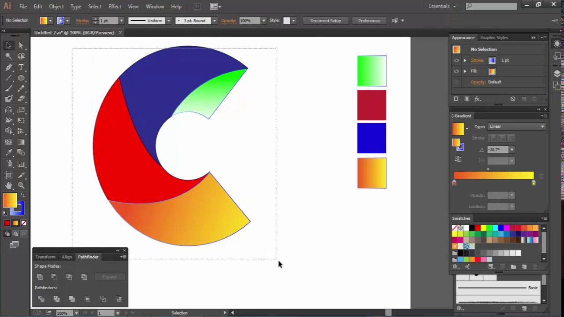Screen dimensions: 564x317
Task: Open gradient angle dropdown arrow
Action: click(512, 150)
